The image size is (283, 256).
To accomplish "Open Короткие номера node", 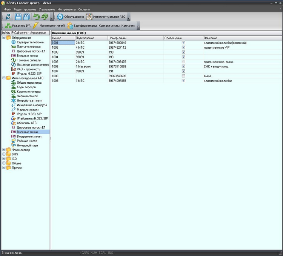I will coord(29,92).
